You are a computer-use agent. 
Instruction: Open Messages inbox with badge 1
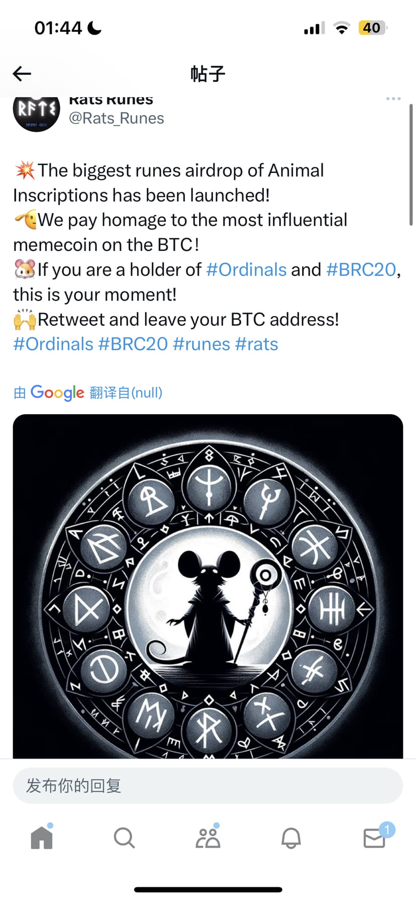(x=374, y=839)
